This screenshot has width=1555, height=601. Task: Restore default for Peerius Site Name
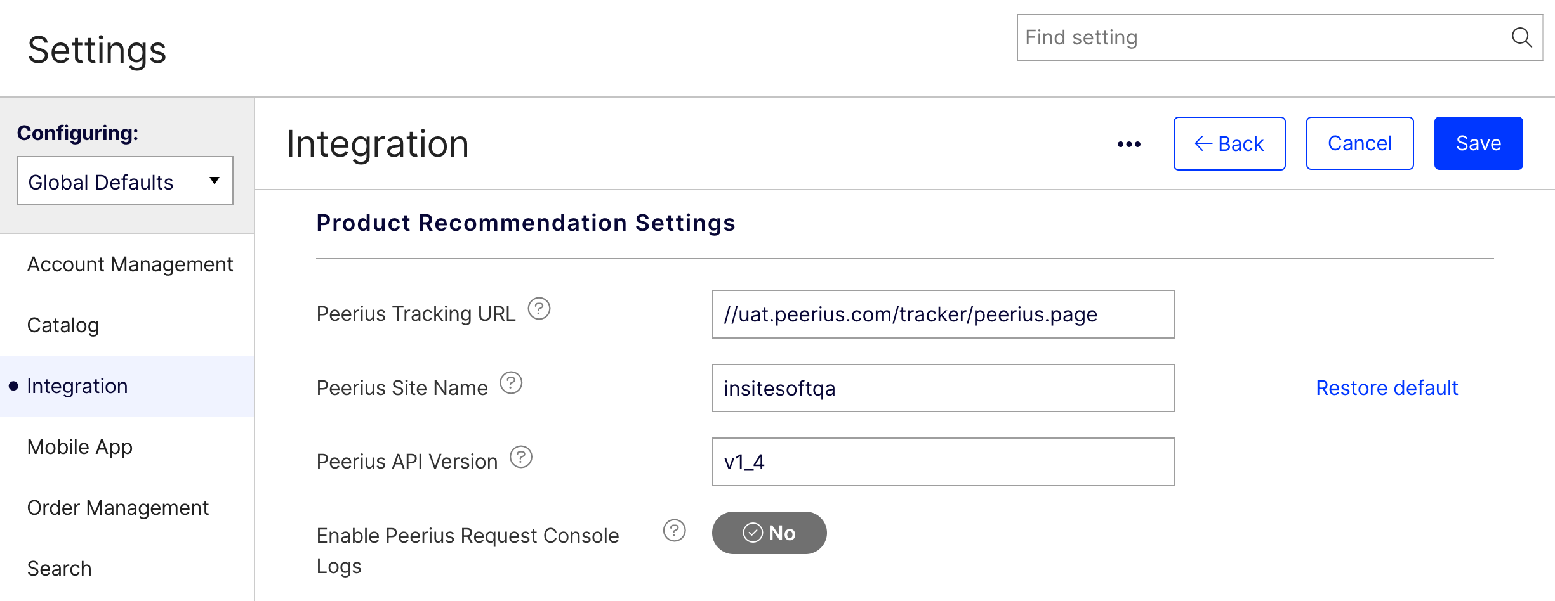[1387, 388]
